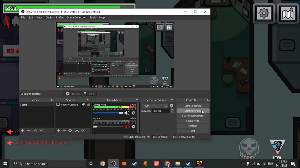
Task: Move source down arrow
Action: [x=83, y=131]
